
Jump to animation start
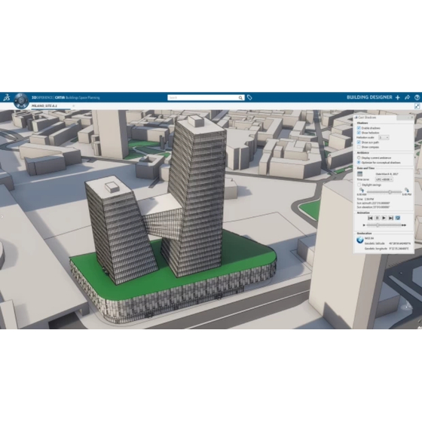(370, 218)
